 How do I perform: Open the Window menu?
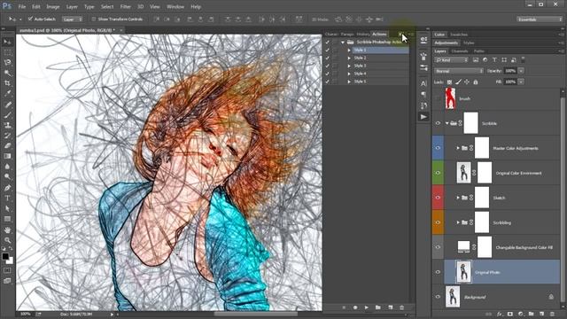[x=175, y=6]
